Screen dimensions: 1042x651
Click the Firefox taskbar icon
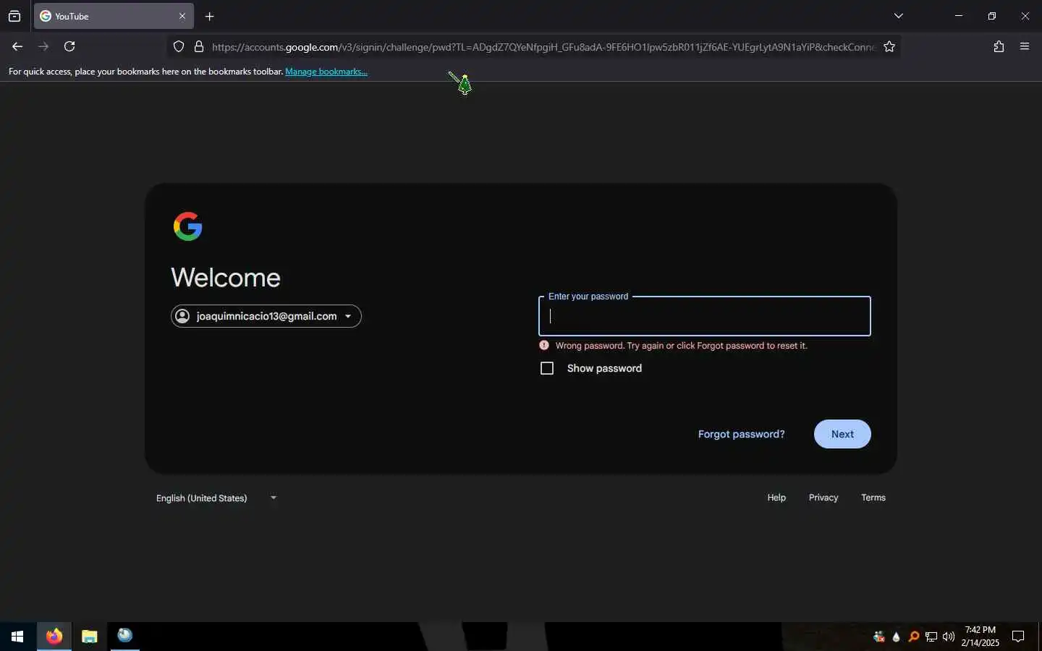54,637
